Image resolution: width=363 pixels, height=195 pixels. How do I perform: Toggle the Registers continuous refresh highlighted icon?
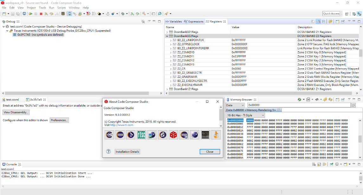point(319,21)
